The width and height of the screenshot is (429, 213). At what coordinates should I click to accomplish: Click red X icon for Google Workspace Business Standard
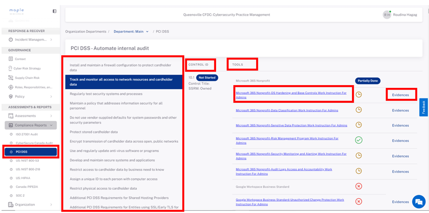359,186
